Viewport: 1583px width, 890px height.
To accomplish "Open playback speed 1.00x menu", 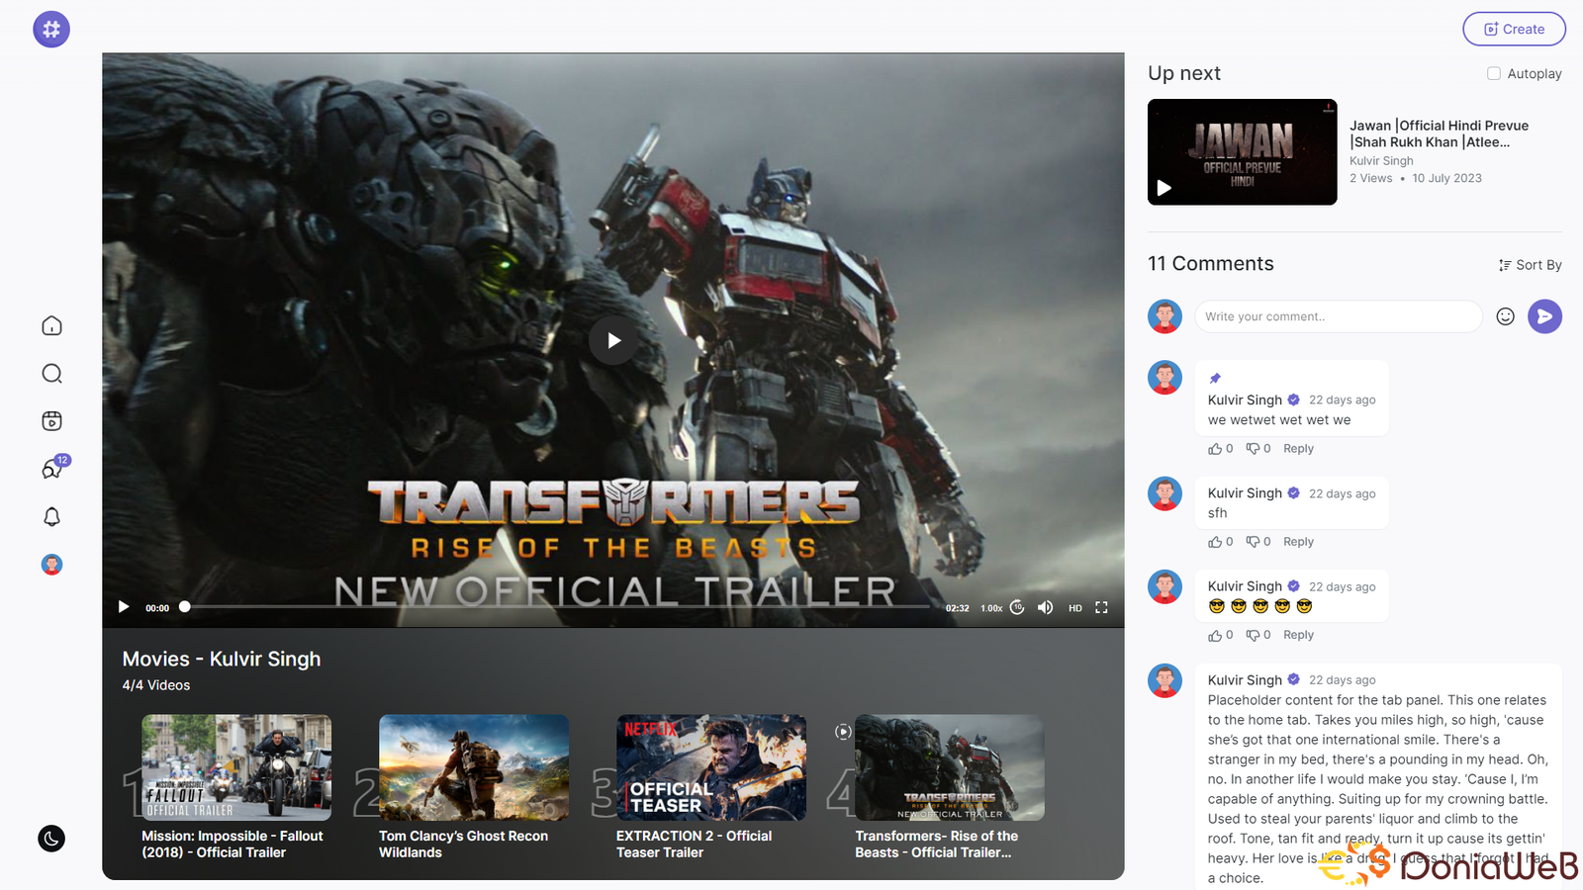I will pos(991,608).
